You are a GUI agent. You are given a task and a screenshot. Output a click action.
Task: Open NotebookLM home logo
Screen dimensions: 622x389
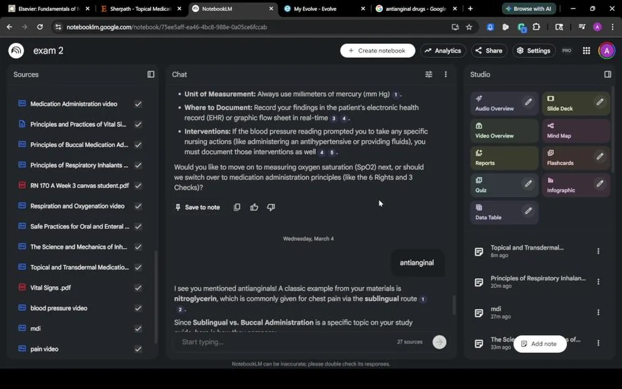click(16, 50)
